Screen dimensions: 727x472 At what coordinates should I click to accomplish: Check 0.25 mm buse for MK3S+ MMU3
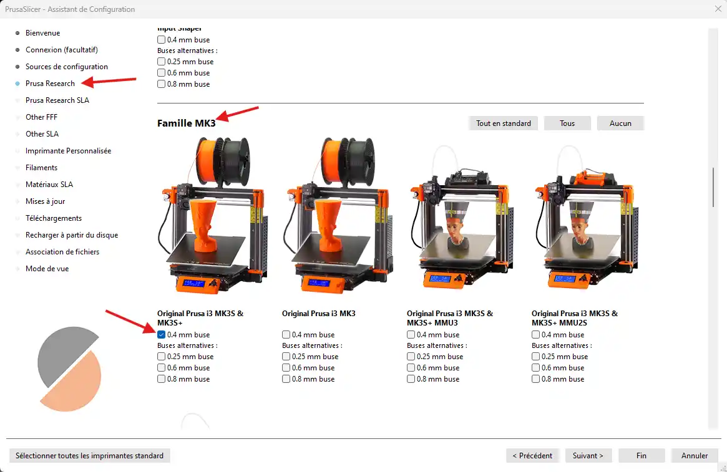coord(411,357)
